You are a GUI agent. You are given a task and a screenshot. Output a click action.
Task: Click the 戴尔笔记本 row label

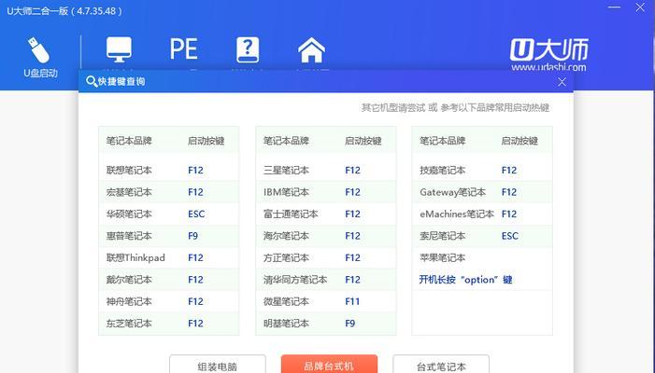click(129, 280)
